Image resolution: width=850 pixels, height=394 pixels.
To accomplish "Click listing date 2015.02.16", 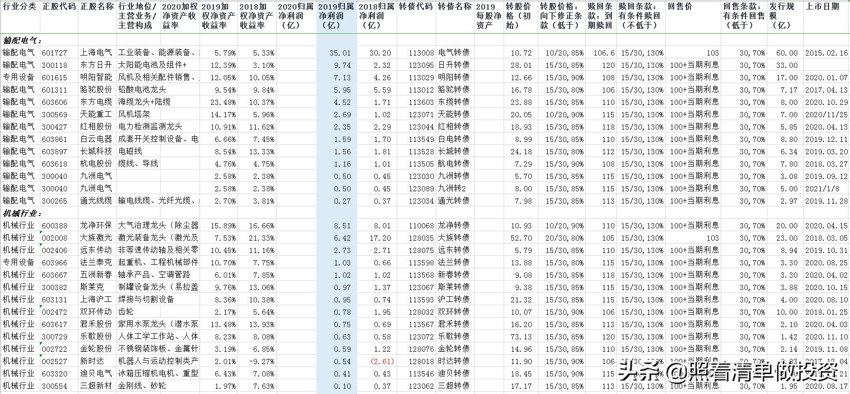I will pos(826,53).
